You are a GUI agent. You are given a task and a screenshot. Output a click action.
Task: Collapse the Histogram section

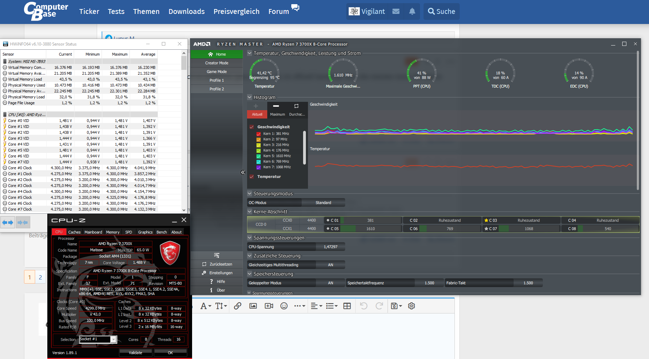click(x=250, y=97)
